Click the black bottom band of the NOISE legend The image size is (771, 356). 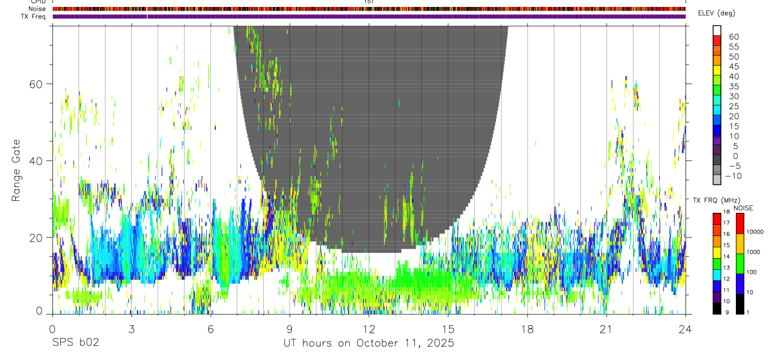point(739,303)
